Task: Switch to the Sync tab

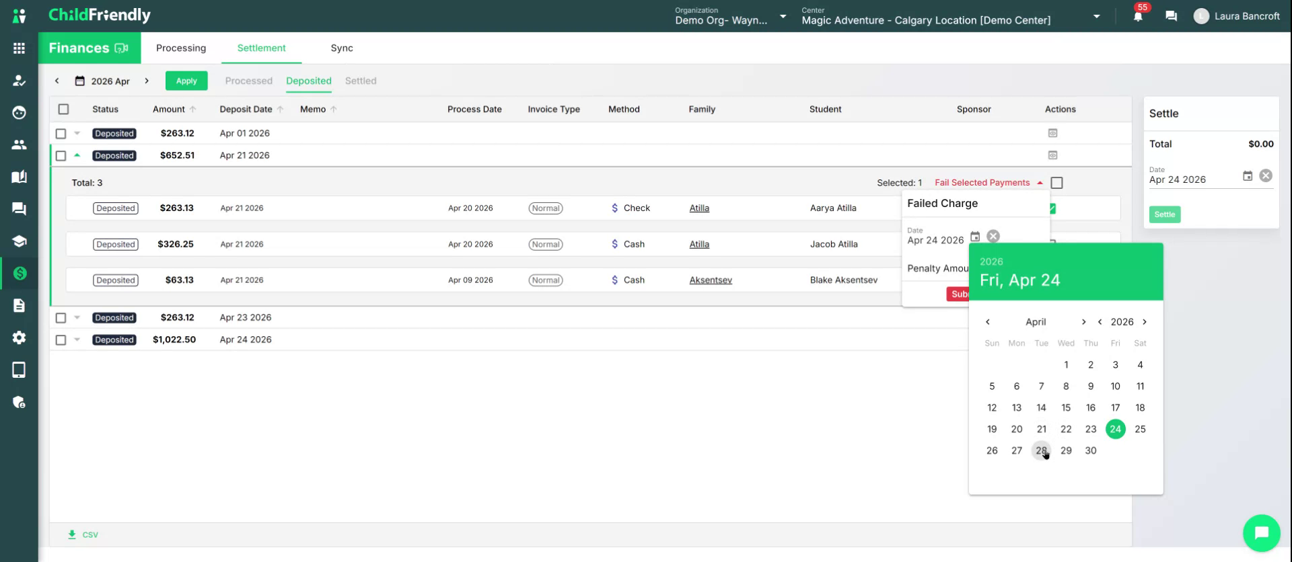Action: tap(342, 48)
